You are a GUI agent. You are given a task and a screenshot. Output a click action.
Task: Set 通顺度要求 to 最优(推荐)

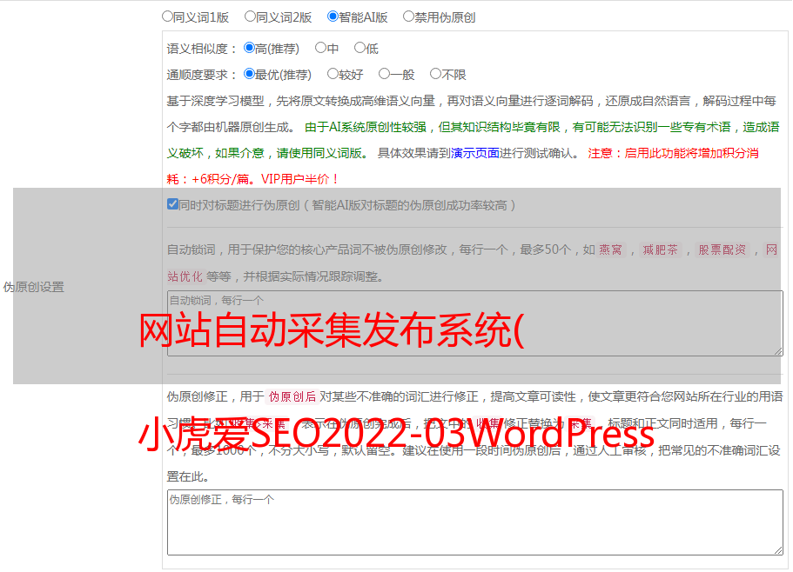click(x=249, y=74)
